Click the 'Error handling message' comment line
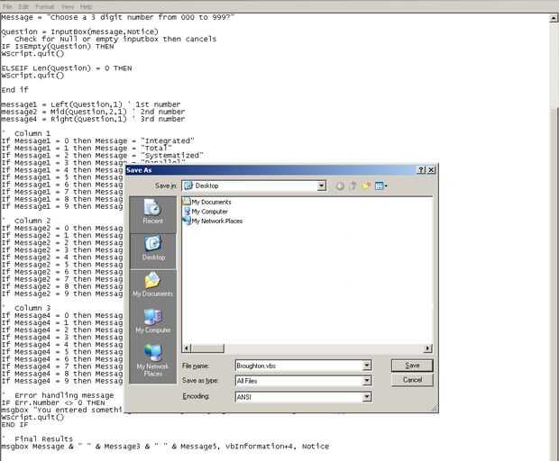This screenshot has height=461, width=559. (x=58, y=395)
